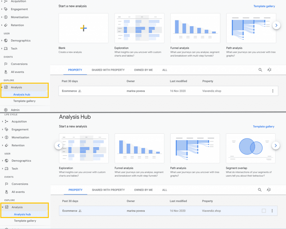Open the Segment overlap template thumbnail

click(251, 148)
